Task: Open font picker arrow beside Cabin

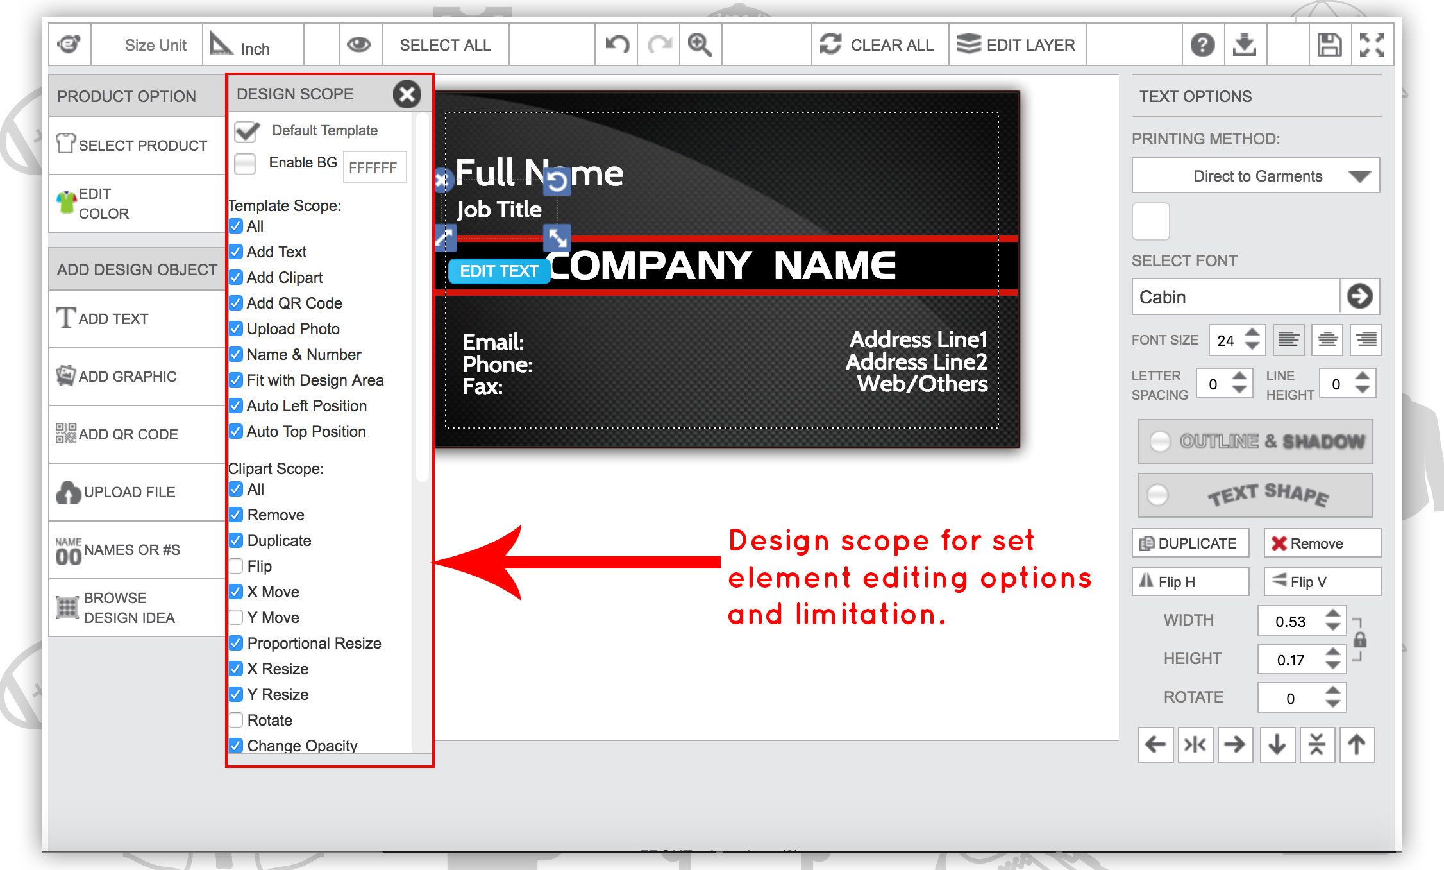Action: (1359, 296)
